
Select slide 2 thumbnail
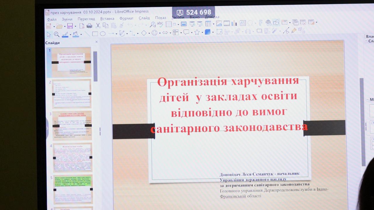point(72,94)
